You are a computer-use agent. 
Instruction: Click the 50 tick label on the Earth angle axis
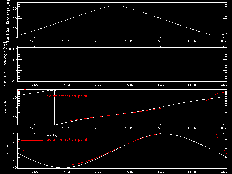[15, 28]
